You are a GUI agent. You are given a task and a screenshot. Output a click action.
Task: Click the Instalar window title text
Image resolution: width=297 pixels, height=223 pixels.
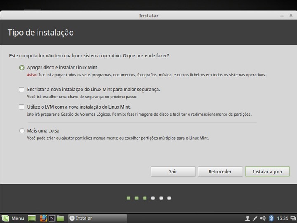pyautogui.click(x=148, y=16)
